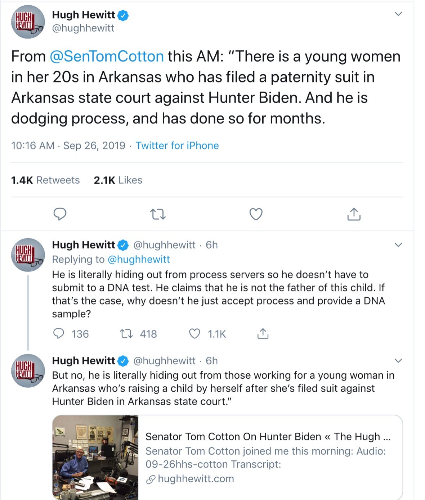View the 2.1K Likes list
The width and height of the screenshot is (425, 500).
pos(118,180)
